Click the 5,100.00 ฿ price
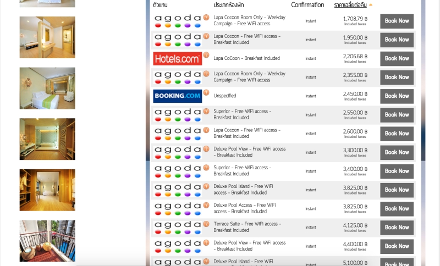The height and width of the screenshot is (266, 440). pyautogui.click(x=355, y=263)
